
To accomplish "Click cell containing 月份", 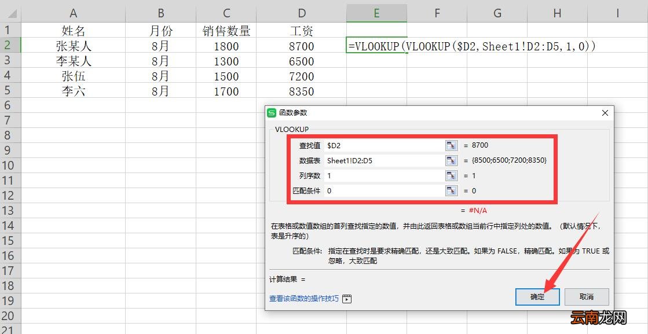I will pyautogui.click(x=161, y=31).
